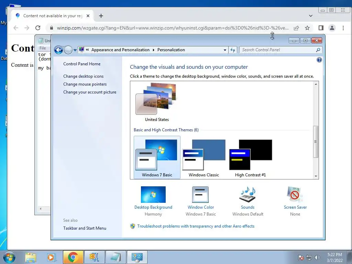Open WinZip taskbar icon
Viewport: 352px width, 264px height.
(94, 257)
